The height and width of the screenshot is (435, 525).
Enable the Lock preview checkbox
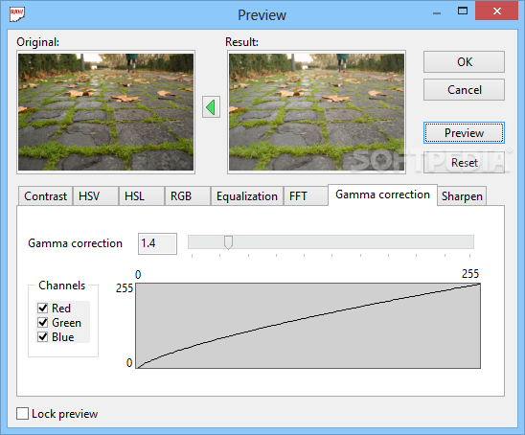tap(22, 414)
